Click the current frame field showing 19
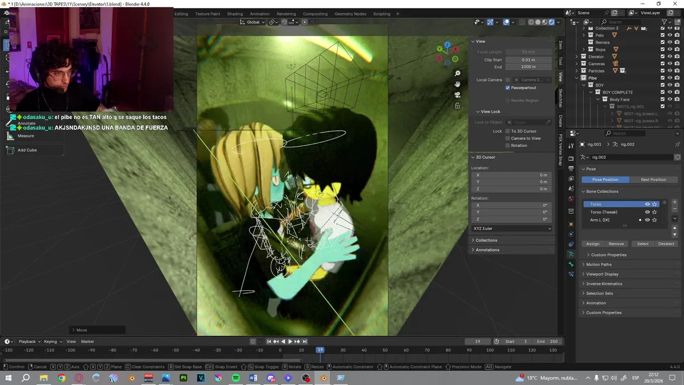The image size is (684, 385). pos(478,341)
